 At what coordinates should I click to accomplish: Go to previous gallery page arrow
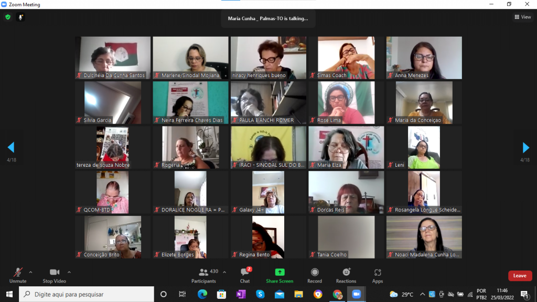(x=11, y=147)
